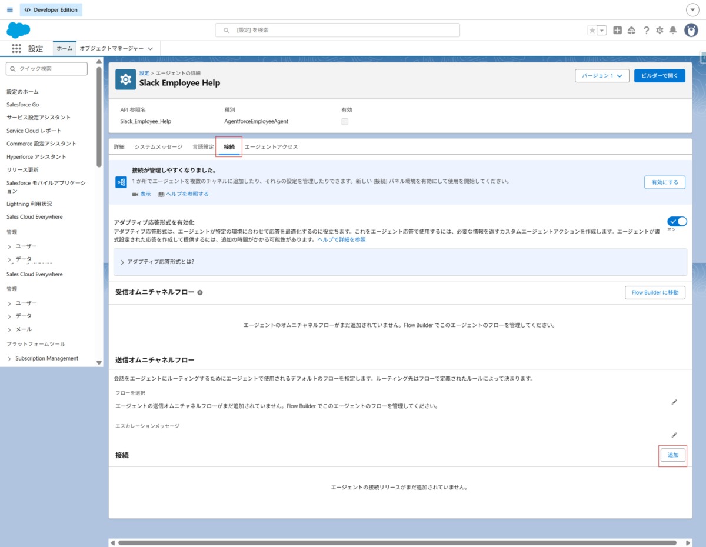Viewport: 706px width, 547px height.
Task: Expand the Subscription Management sidebar node
Action: click(9, 359)
